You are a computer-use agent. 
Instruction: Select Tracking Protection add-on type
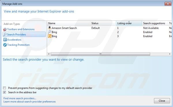click(18, 45)
